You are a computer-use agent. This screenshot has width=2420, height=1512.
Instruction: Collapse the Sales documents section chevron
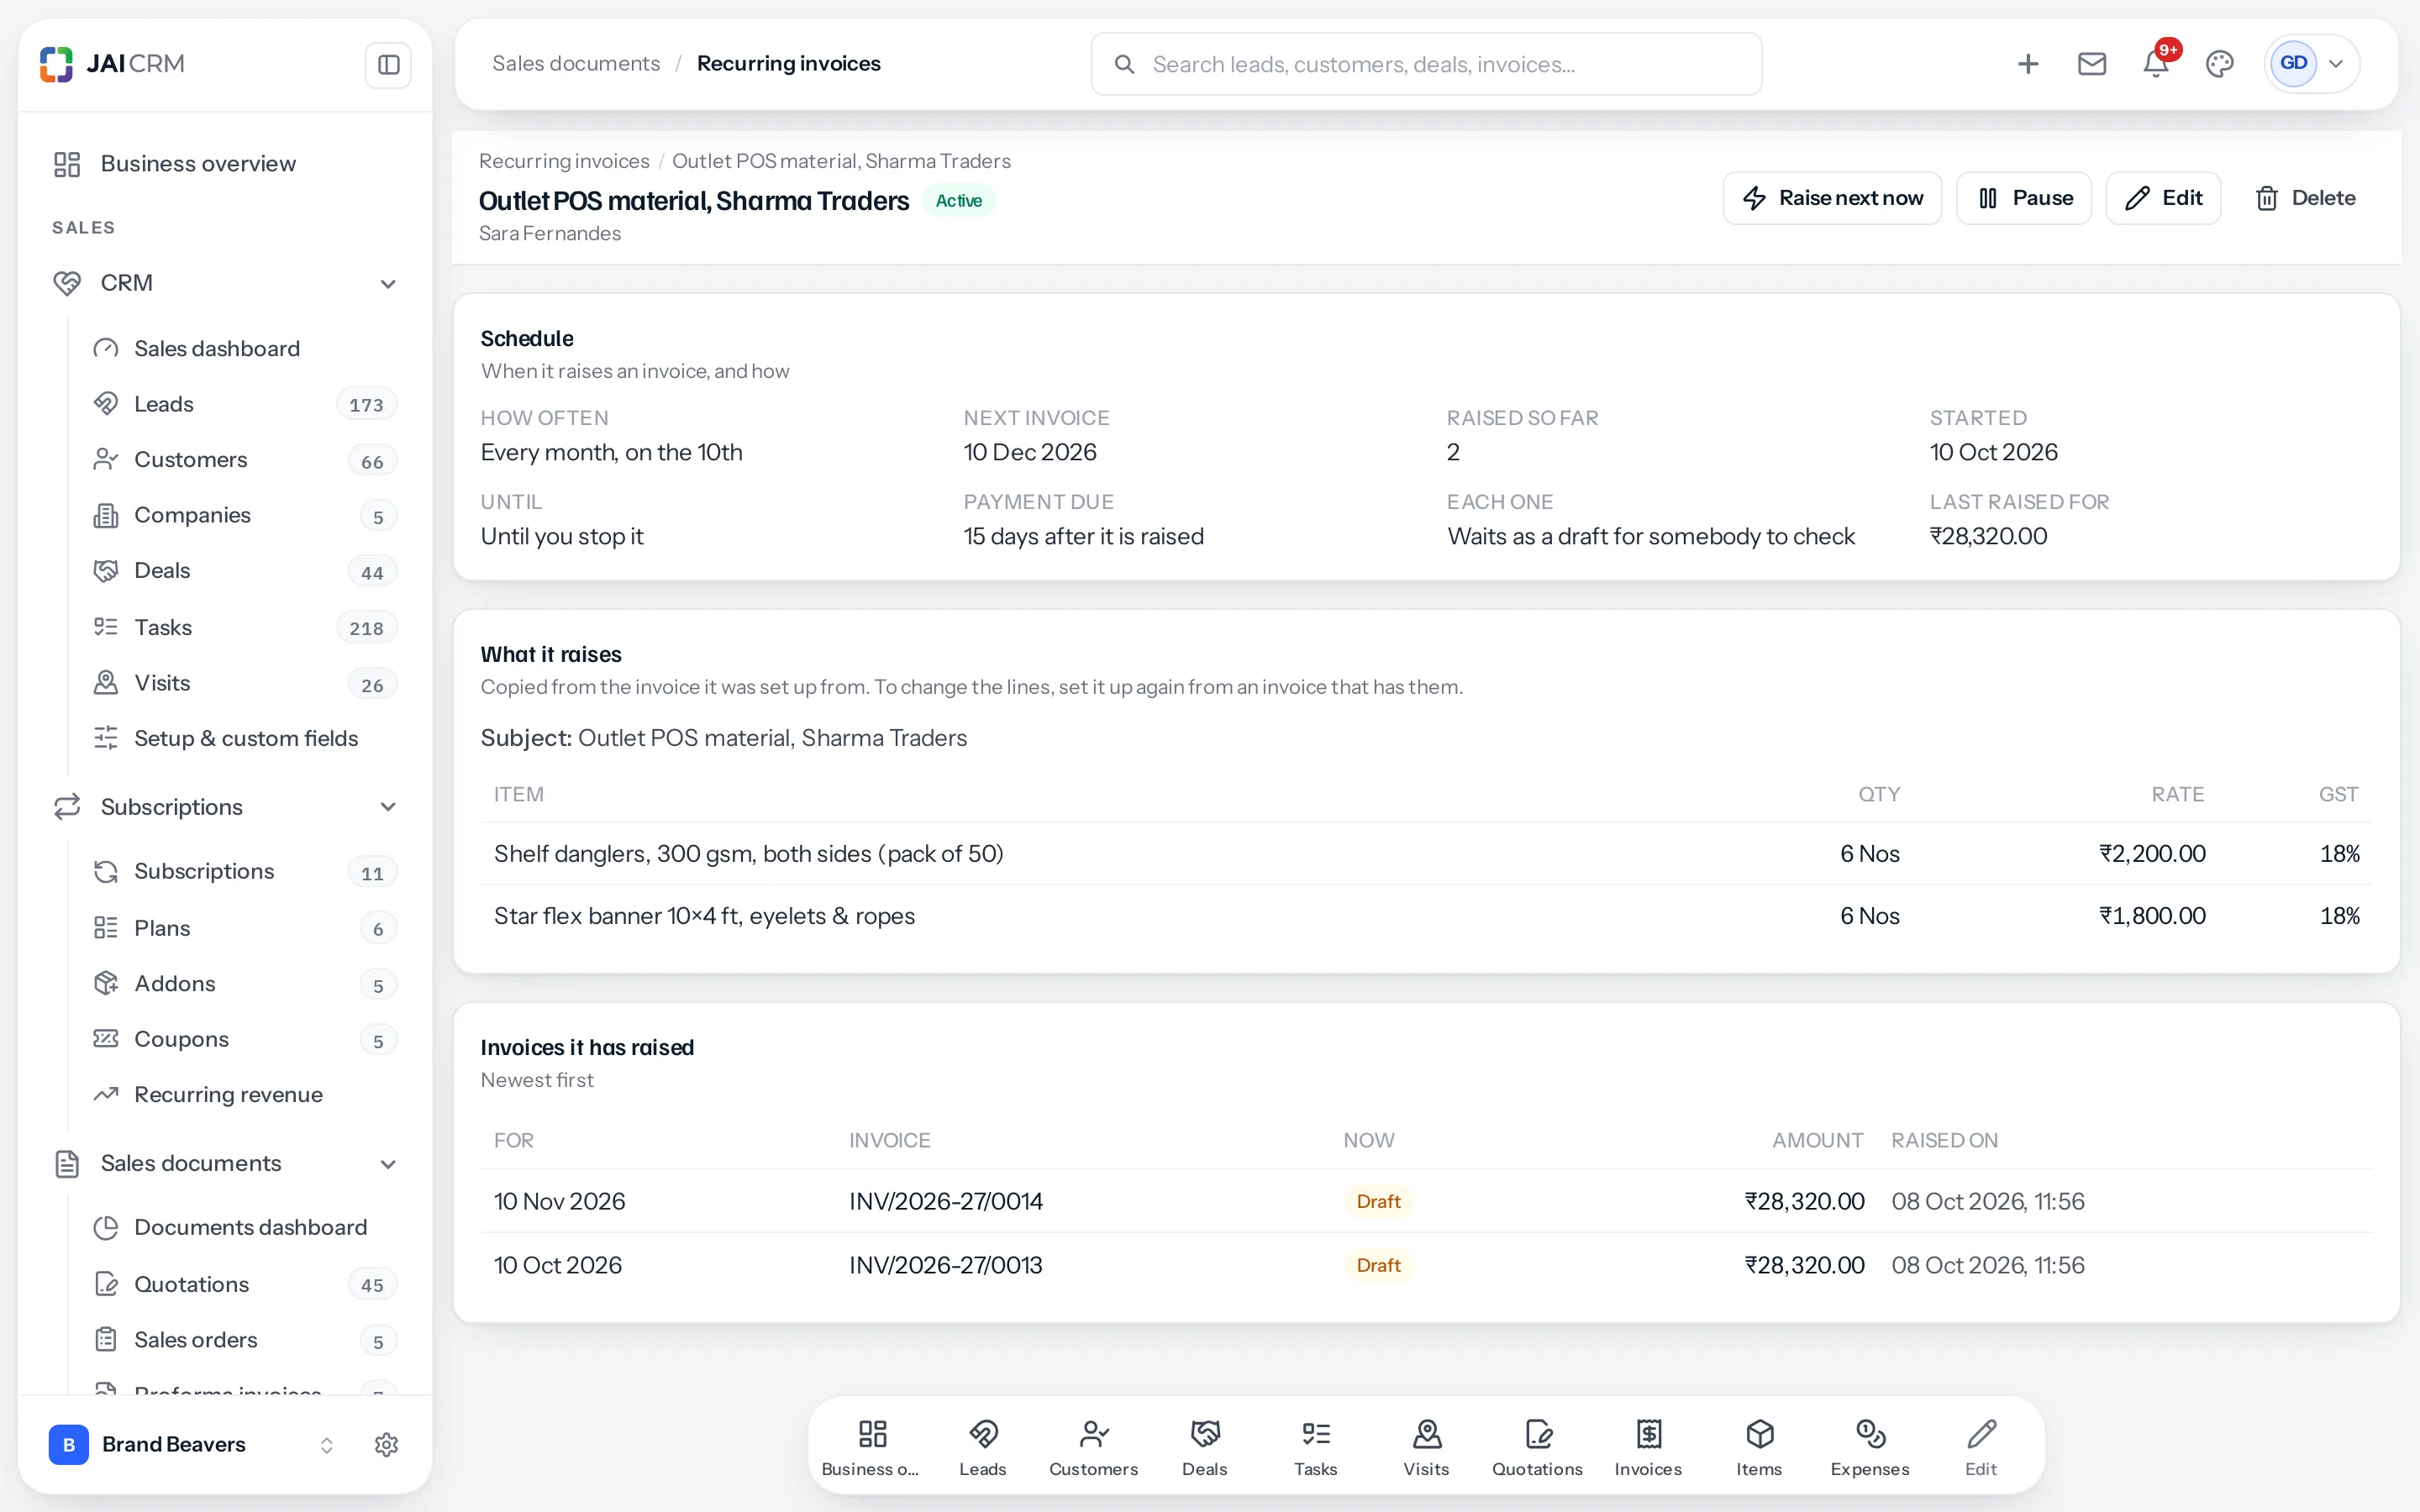pos(388,1164)
